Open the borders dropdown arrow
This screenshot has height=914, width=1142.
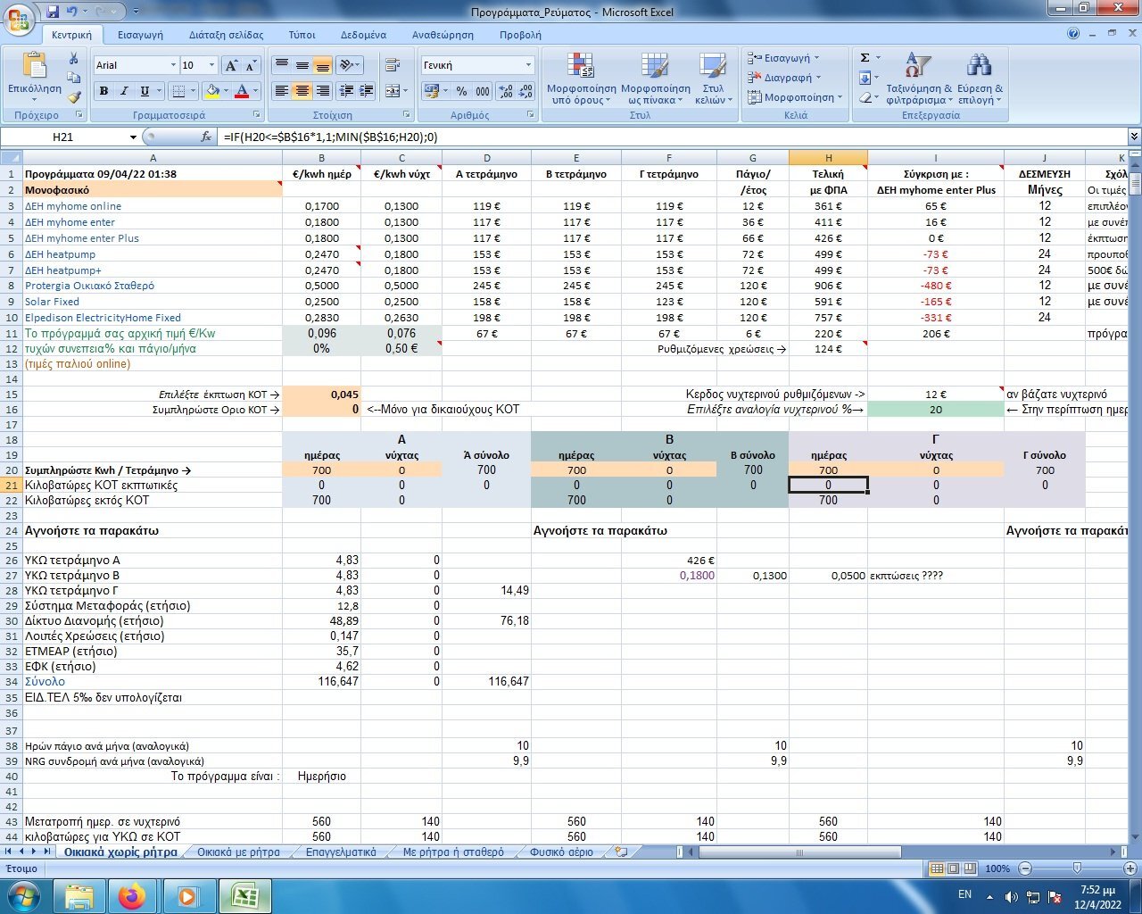[193, 91]
